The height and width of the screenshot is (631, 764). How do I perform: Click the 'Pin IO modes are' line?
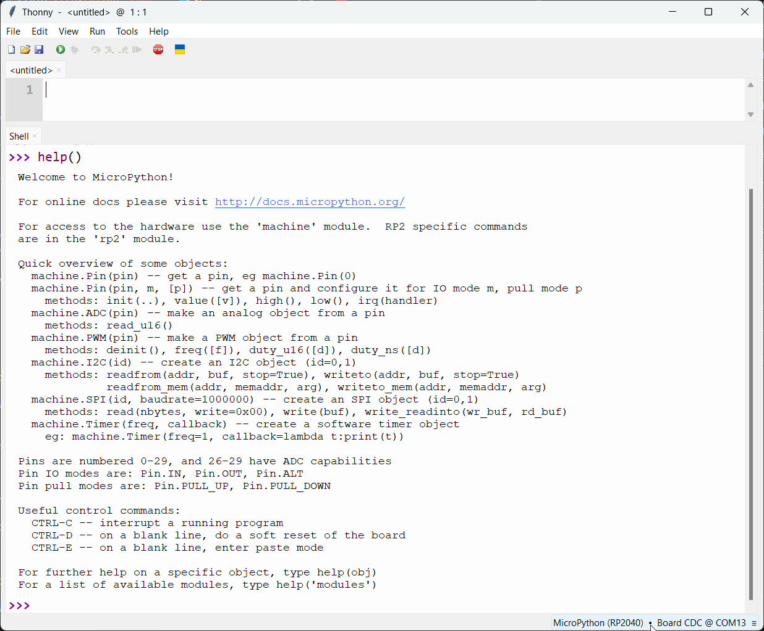tap(161, 474)
